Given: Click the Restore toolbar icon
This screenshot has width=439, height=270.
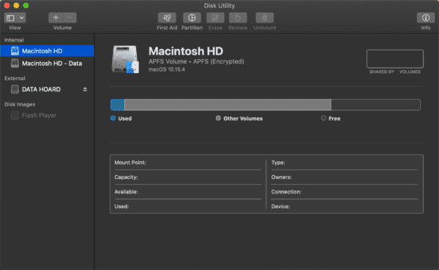Looking at the screenshot, I should point(238,18).
